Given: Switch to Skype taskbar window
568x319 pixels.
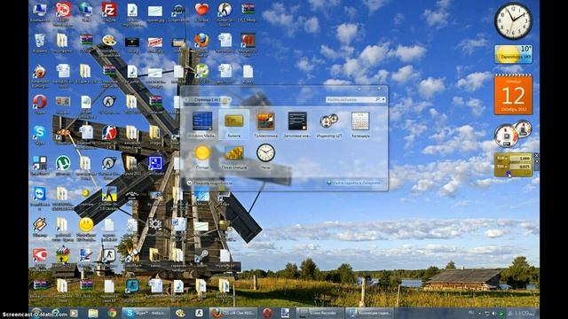Looking at the screenshot, I should point(146,313).
